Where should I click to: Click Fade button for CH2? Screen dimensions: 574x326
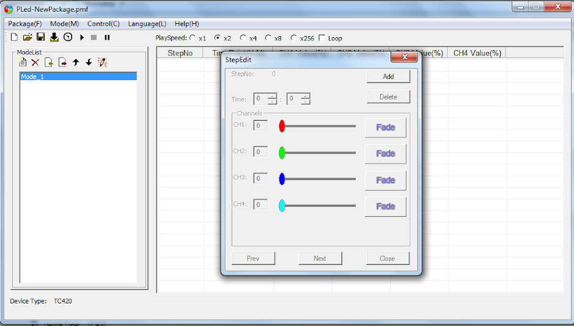(386, 154)
